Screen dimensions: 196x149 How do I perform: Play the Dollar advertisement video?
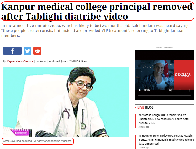[x=140, y=90]
